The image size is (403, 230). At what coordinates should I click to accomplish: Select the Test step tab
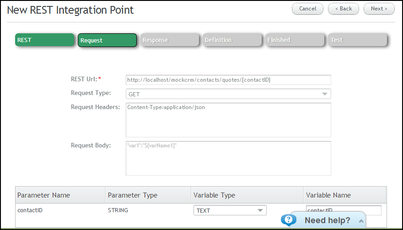click(x=358, y=40)
